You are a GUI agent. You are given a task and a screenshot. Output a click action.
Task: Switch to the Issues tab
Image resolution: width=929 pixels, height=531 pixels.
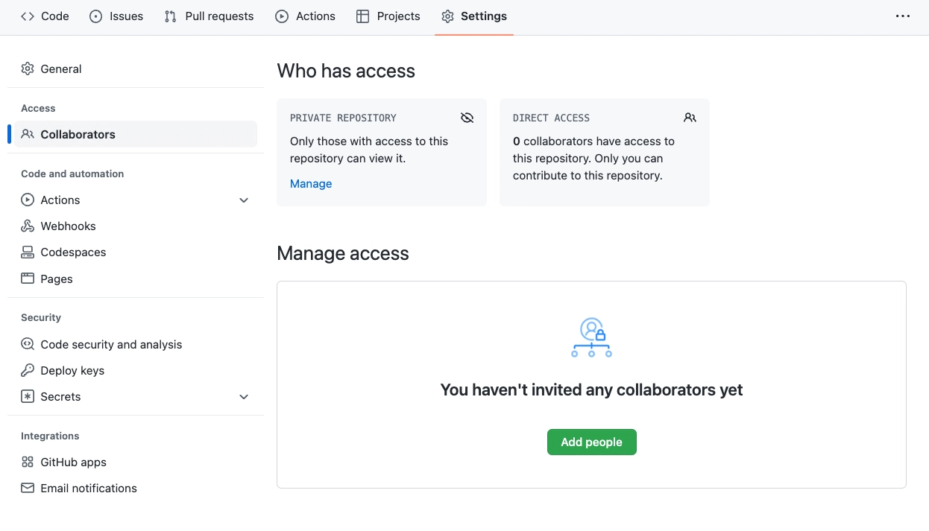coord(116,16)
